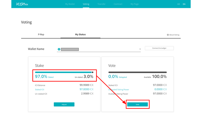Open the My Wallet menu

[x=70, y=4]
